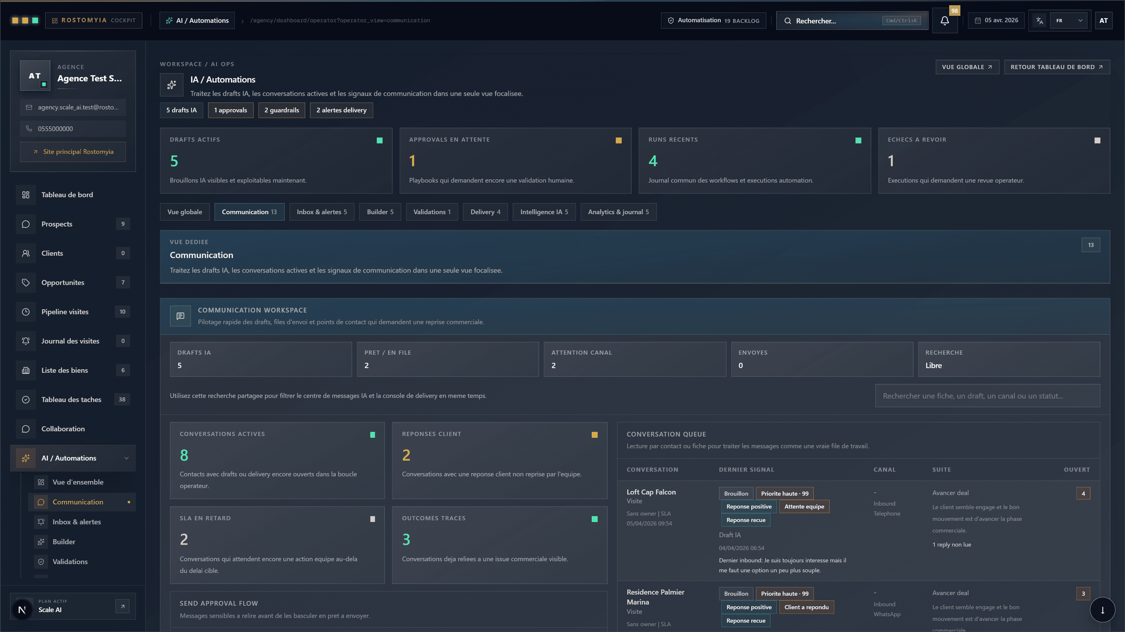Click the 5 drafts IA chip

click(181, 110)
